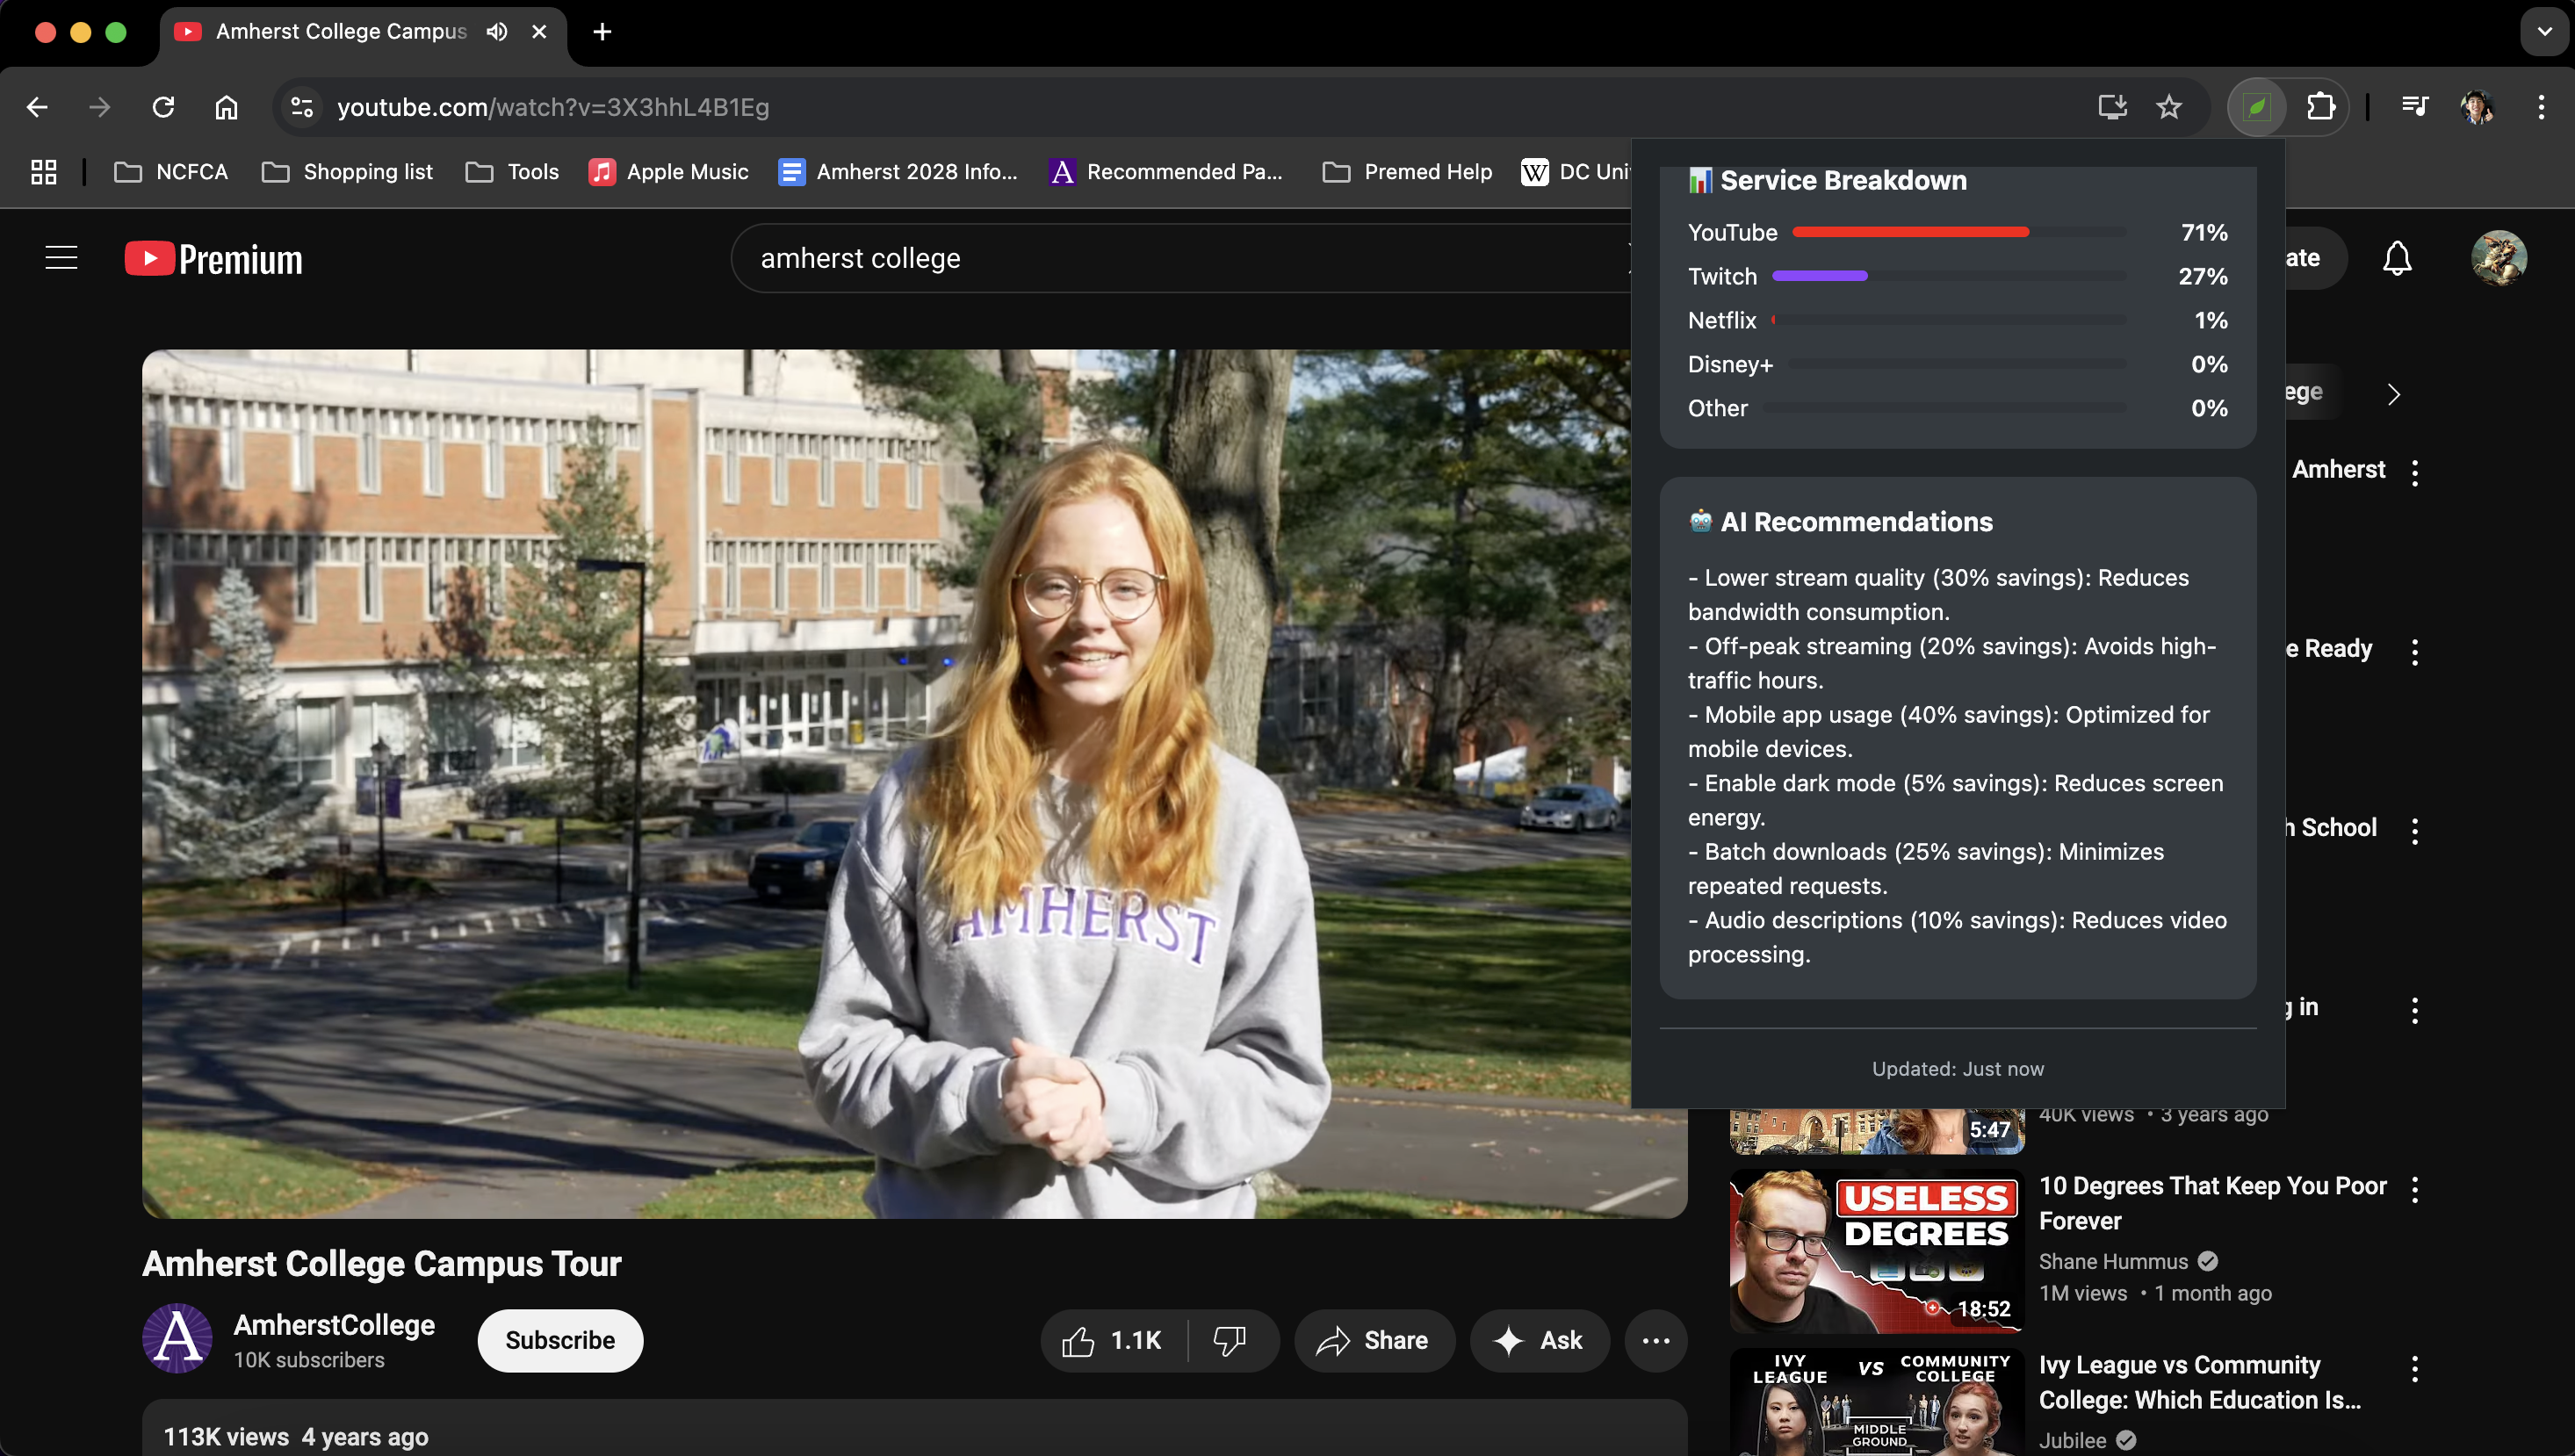Bookmark this page with the star icon
2575x1456 pixels.
(2168, 107)
